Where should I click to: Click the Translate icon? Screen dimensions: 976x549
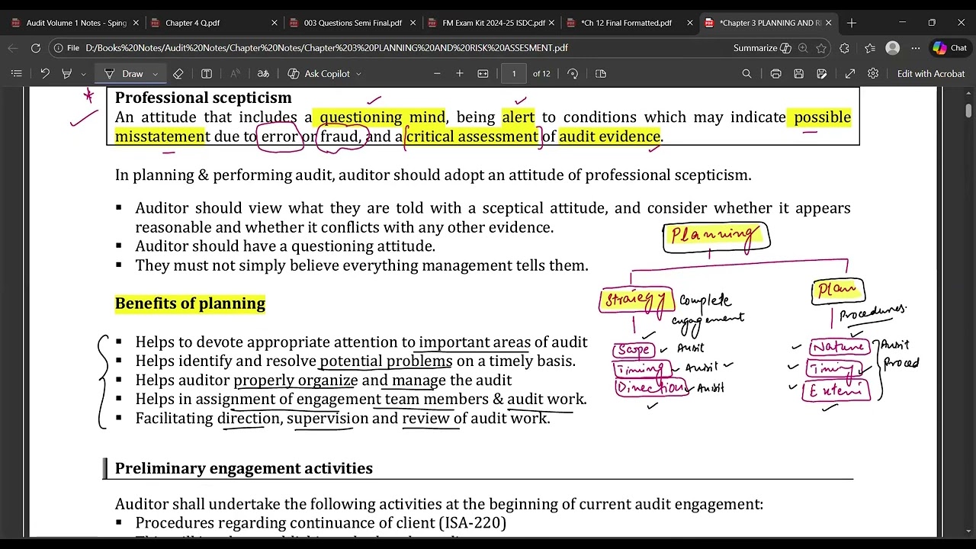click(x=263, y=73)
